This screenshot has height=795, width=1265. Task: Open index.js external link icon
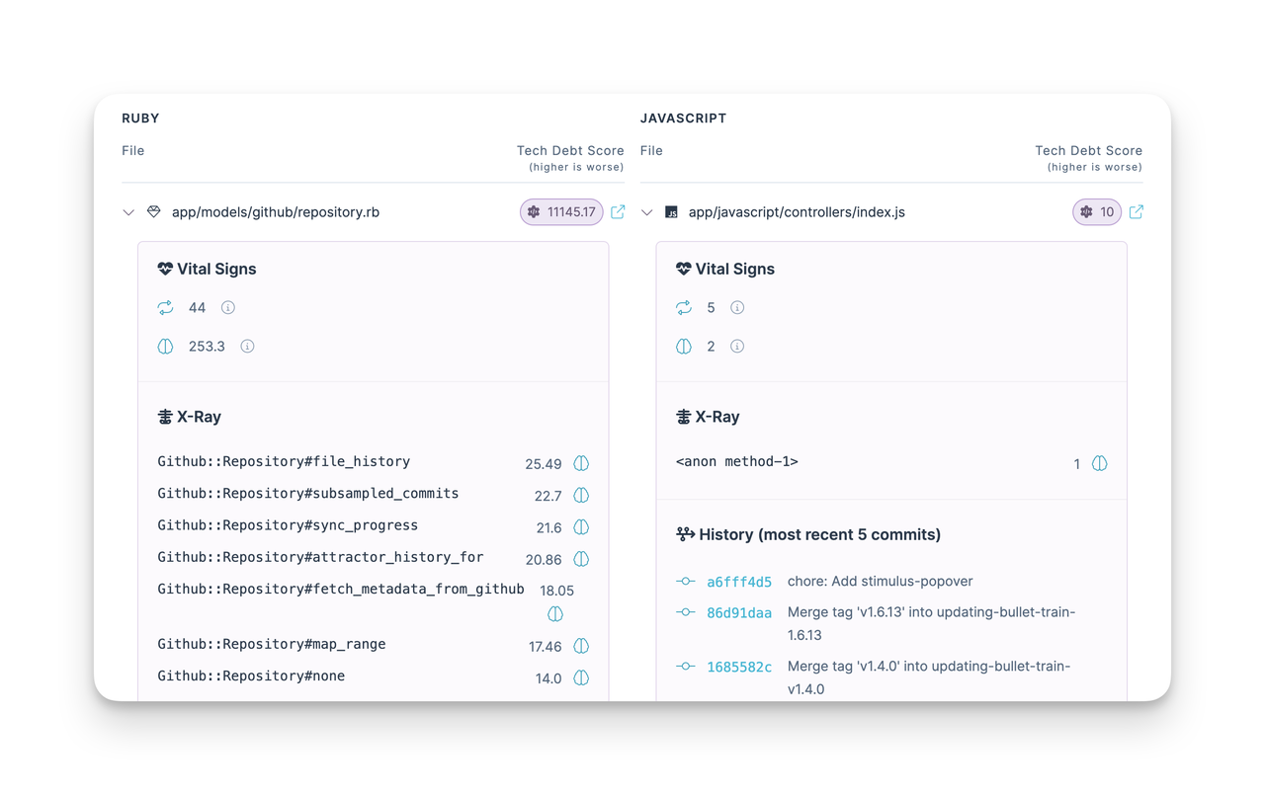(1137, 211)
